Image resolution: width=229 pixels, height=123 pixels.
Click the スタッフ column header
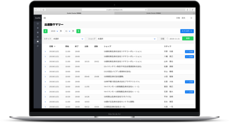pyautogui.click(x=167, y=46)
